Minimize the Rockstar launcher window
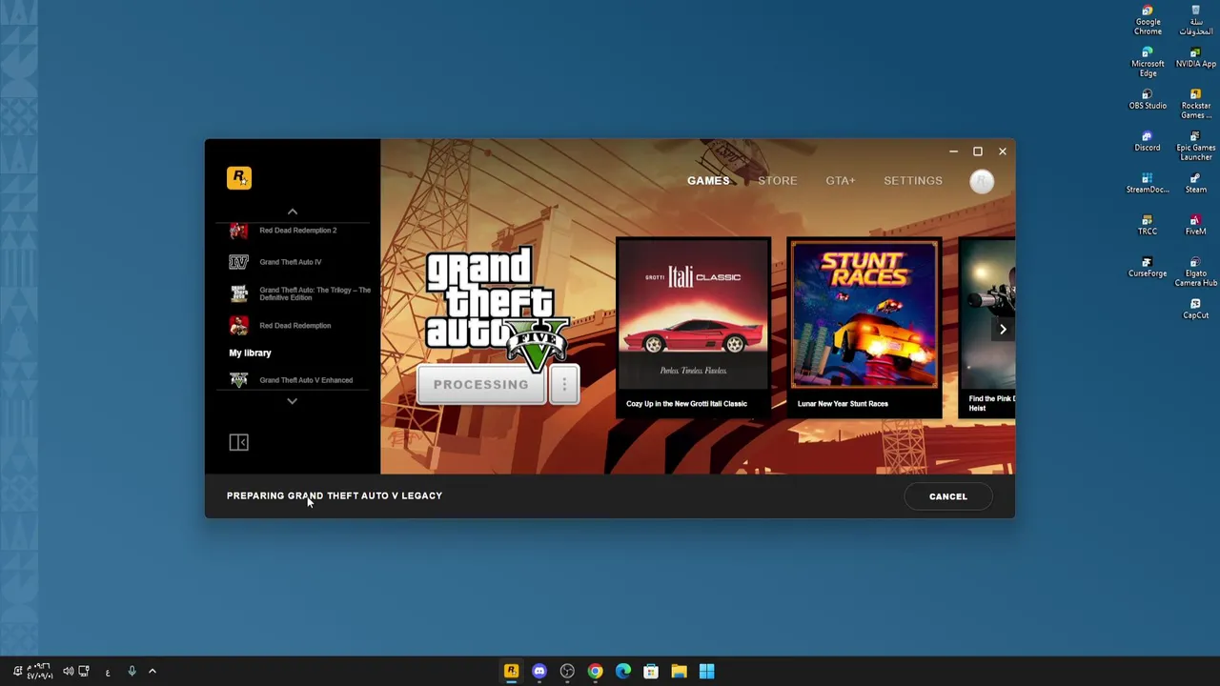1220x686 pixels. tap(953, 151)
